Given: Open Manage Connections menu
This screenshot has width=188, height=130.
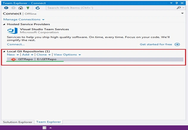Looking at the screenshot, I should pos(24,19).
